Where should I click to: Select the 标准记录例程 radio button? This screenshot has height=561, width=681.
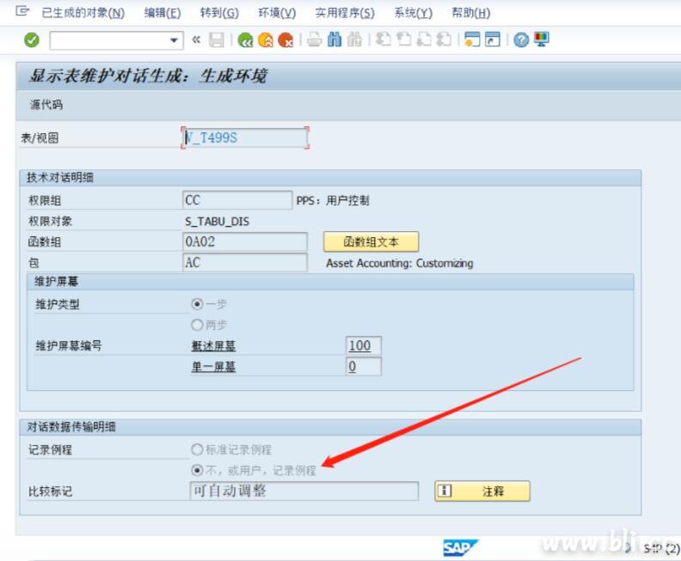tap(197, 449)
